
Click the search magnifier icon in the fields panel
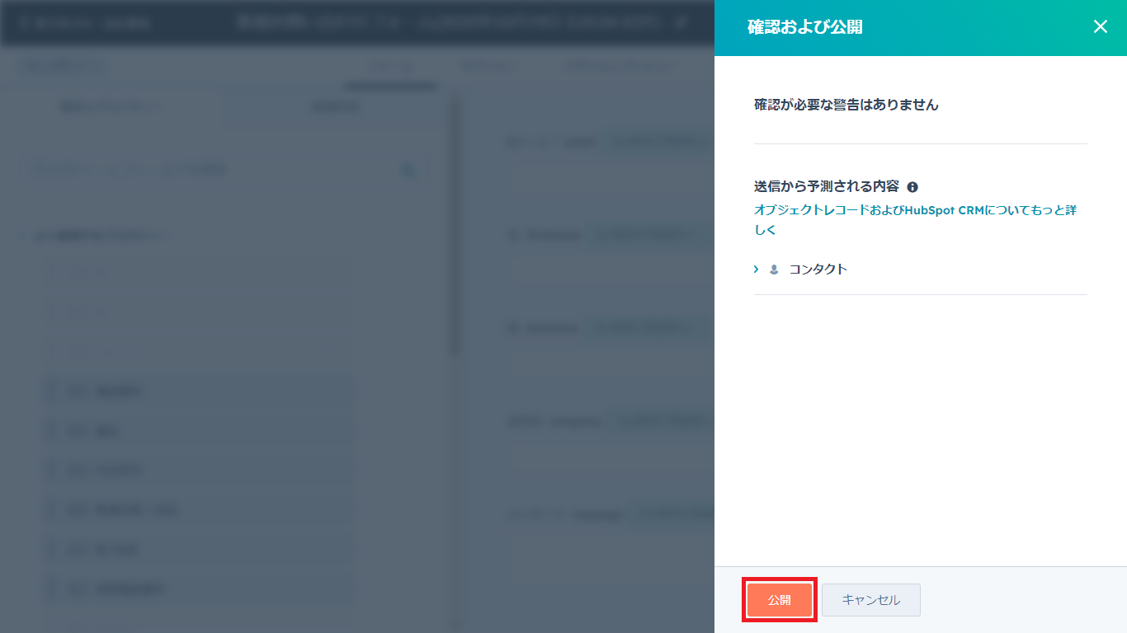(x=408, y=168)
